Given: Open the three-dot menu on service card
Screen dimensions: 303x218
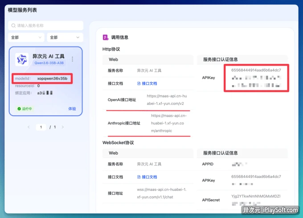Looking at the screenshot, I should 73,59.
